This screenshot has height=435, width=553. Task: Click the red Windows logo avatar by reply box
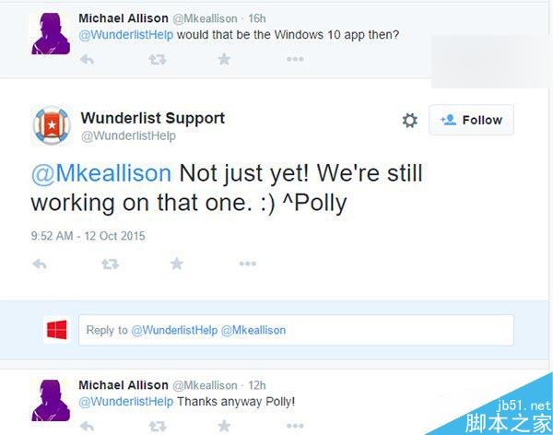pyautogui.click(x=57, y=330)
